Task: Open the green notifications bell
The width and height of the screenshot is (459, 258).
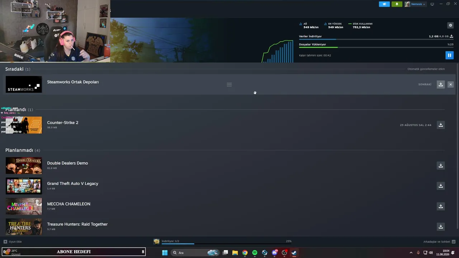Action: pos(397,4)
